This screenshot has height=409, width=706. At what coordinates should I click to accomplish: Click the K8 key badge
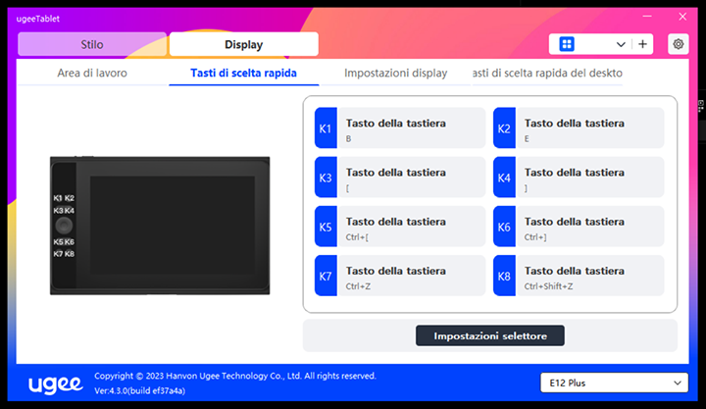coord(504,277)
